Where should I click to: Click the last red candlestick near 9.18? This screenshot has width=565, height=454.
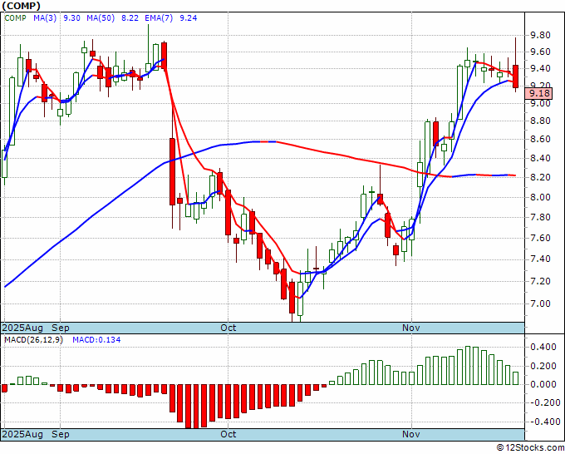516,76
